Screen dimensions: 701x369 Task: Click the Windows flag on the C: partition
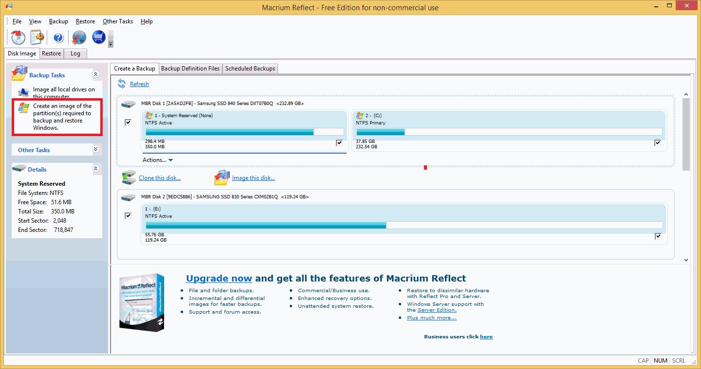coord(360,115)
